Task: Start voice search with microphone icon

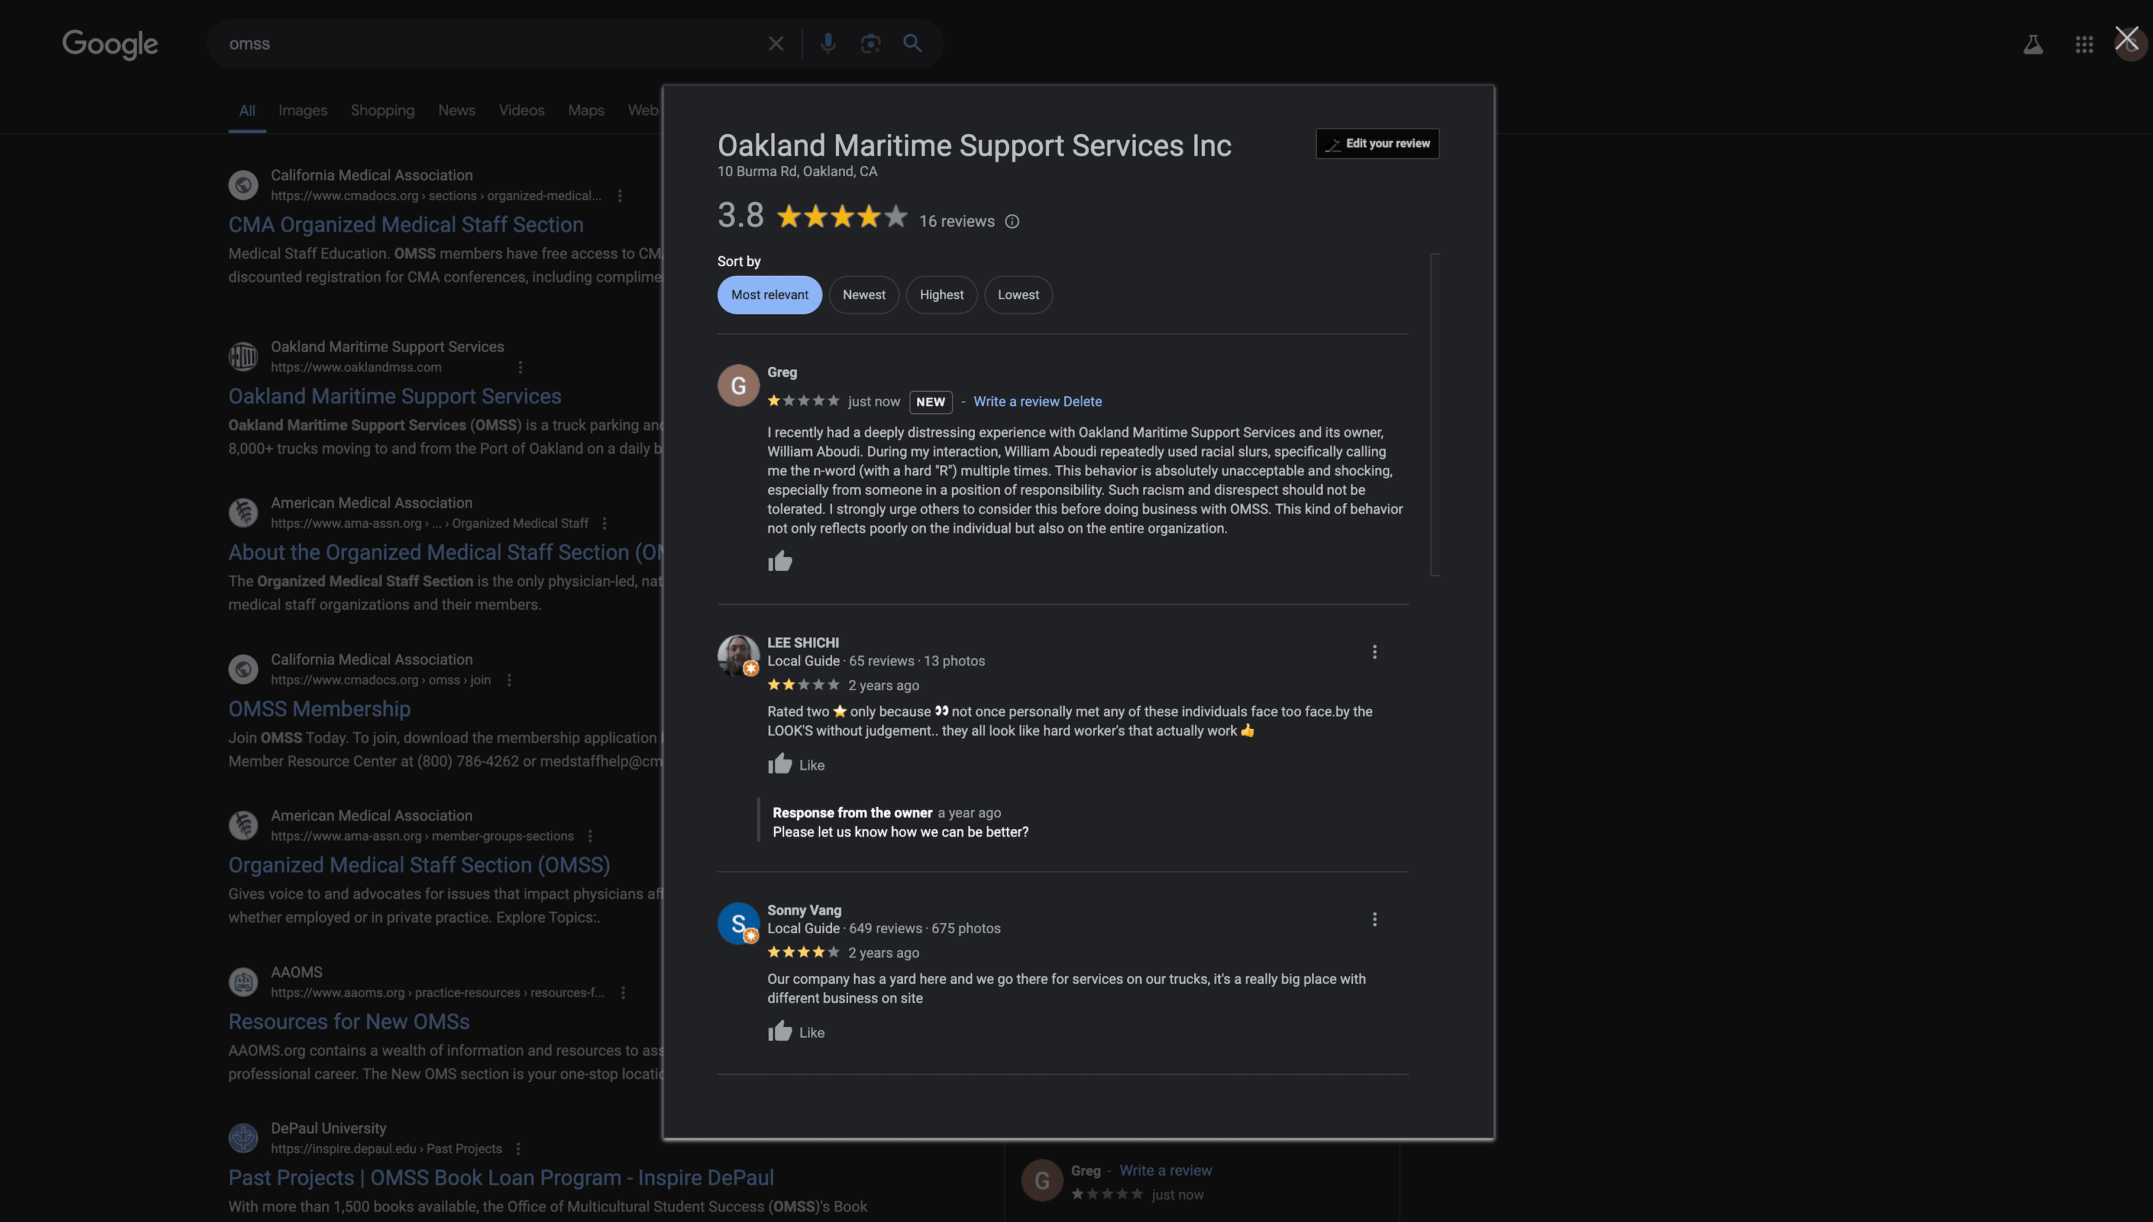Action: point(827,44)
